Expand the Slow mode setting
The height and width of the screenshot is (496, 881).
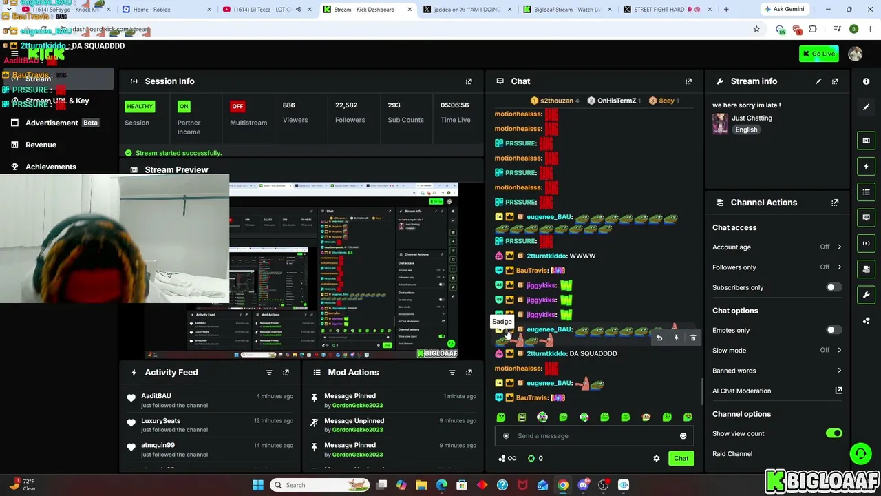(777, 351)
